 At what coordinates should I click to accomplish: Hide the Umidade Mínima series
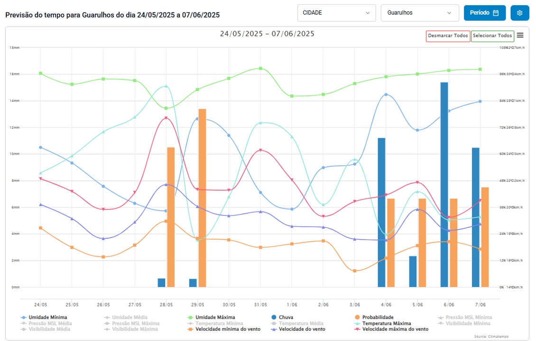tap(47, 317)
